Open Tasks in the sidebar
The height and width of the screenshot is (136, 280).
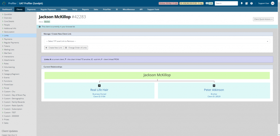pos(7,71)
